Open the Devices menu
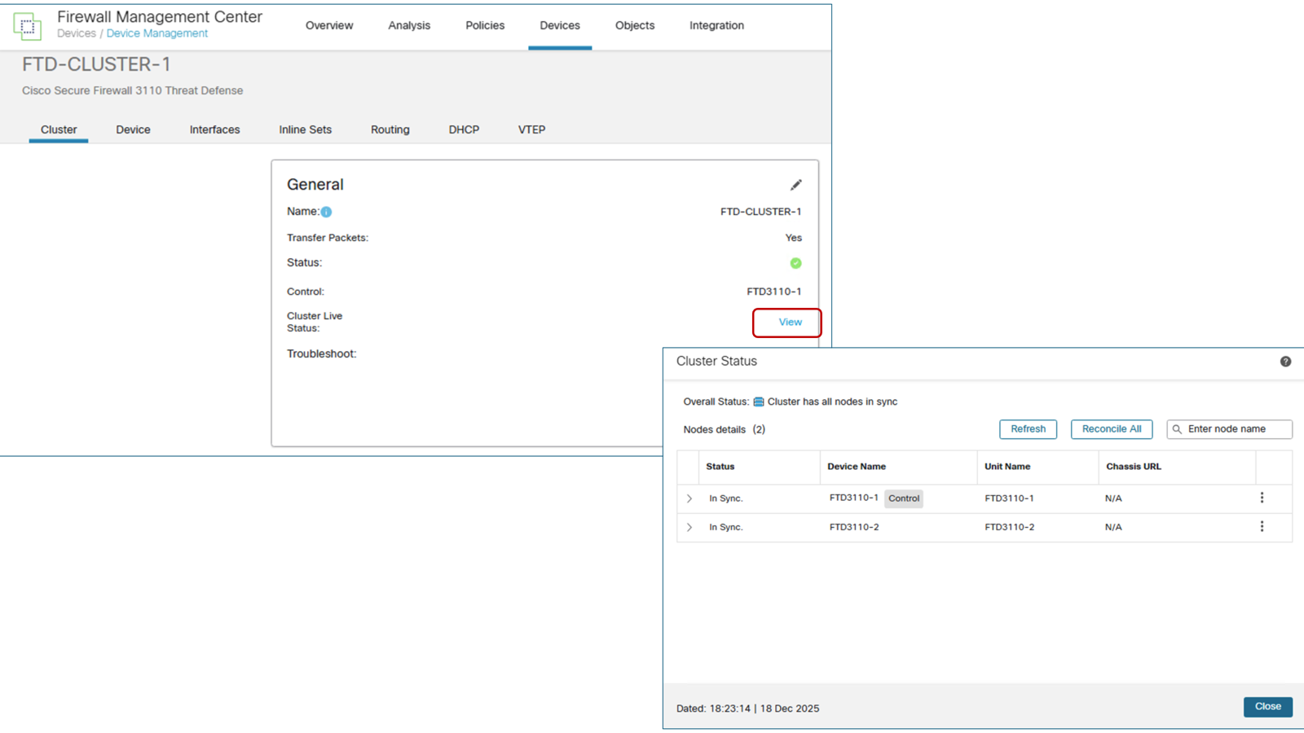 [x=560, y=25]
